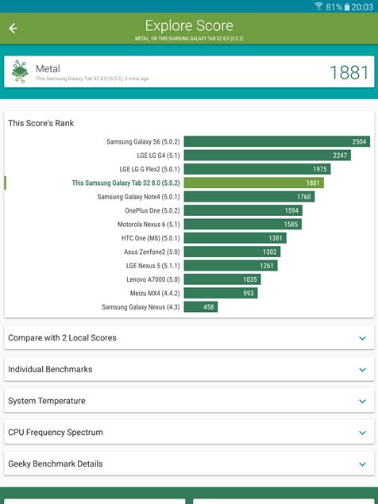This screenshot has width=378, height=504.
Task: Tap the Wi-Fi status icon
Action: point(318,6)
